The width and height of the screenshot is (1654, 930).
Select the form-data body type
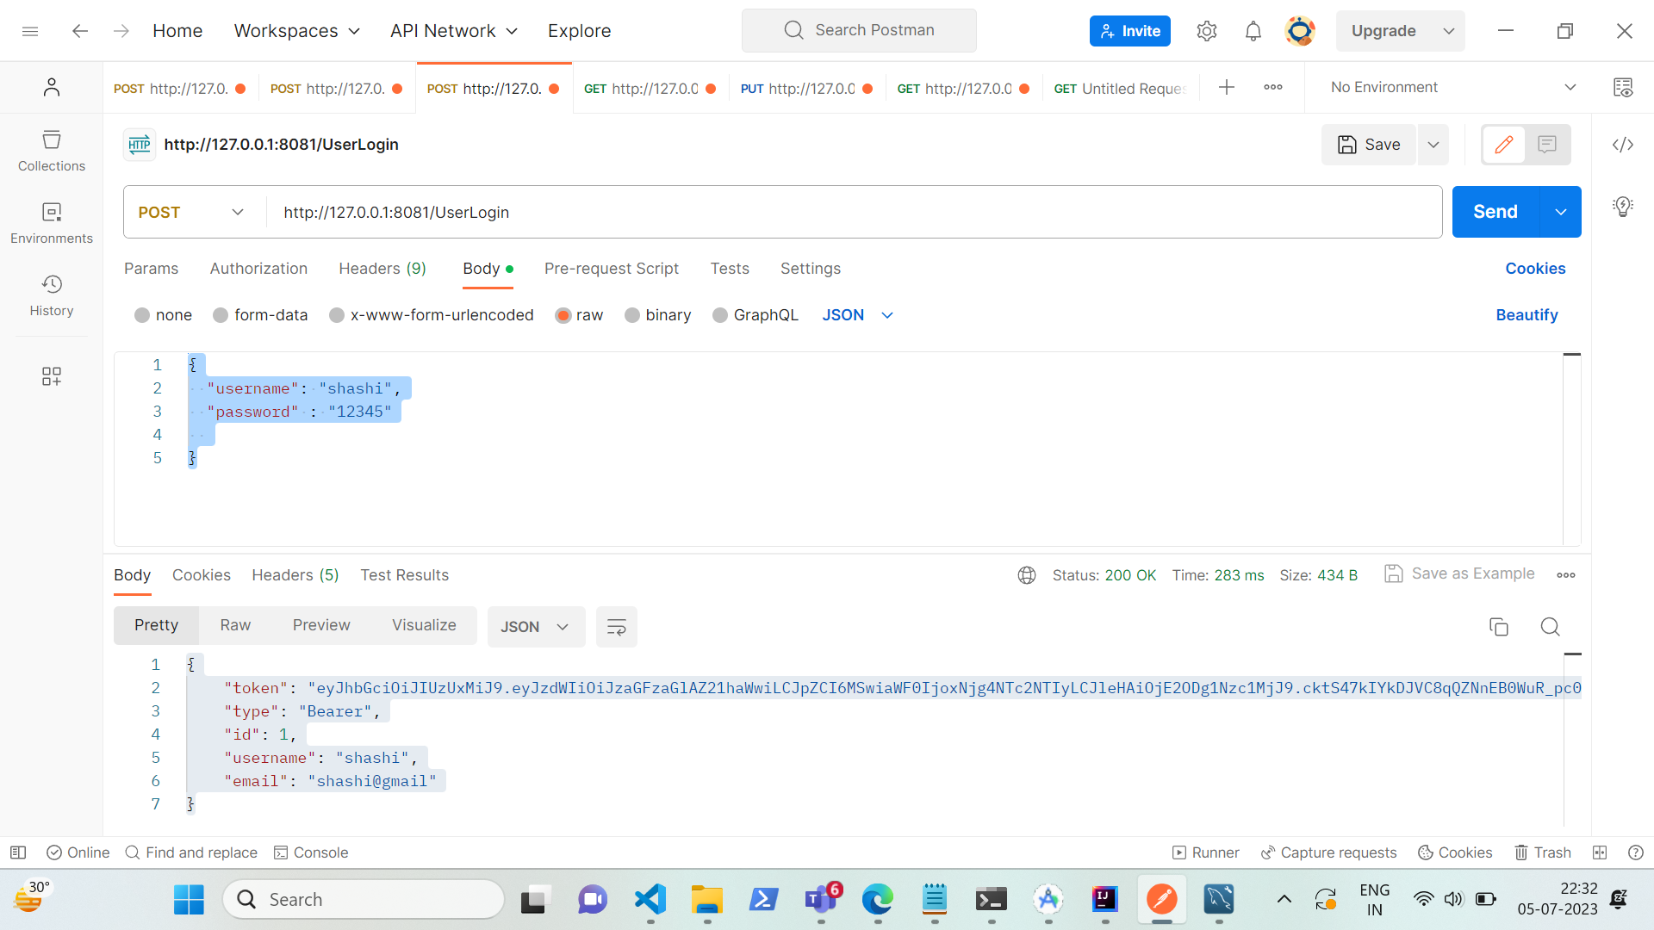pos(260,315)
